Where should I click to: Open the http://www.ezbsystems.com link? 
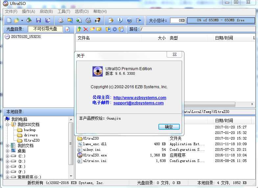pos(140,97)
